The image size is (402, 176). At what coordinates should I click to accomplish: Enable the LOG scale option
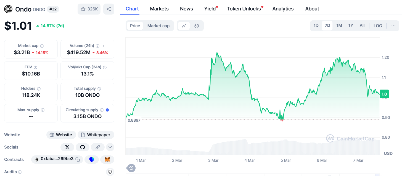coord(378,26)
